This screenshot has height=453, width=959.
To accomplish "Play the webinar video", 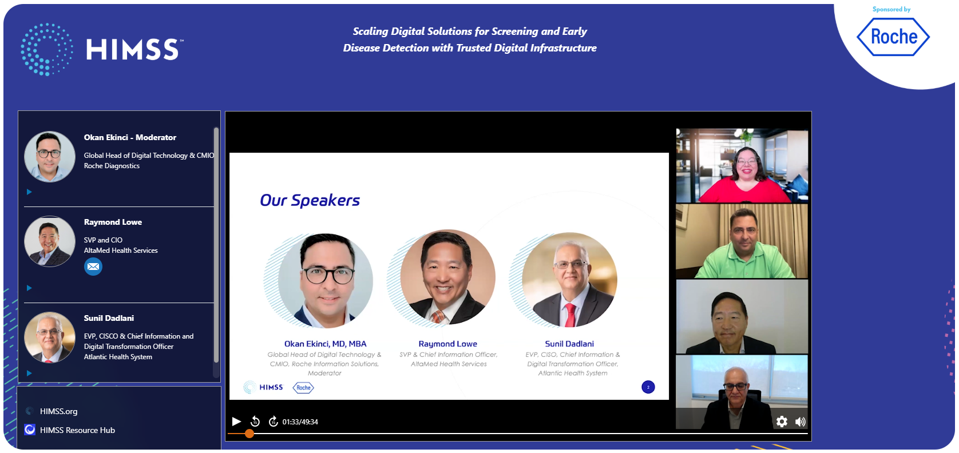I will point(236,422).
